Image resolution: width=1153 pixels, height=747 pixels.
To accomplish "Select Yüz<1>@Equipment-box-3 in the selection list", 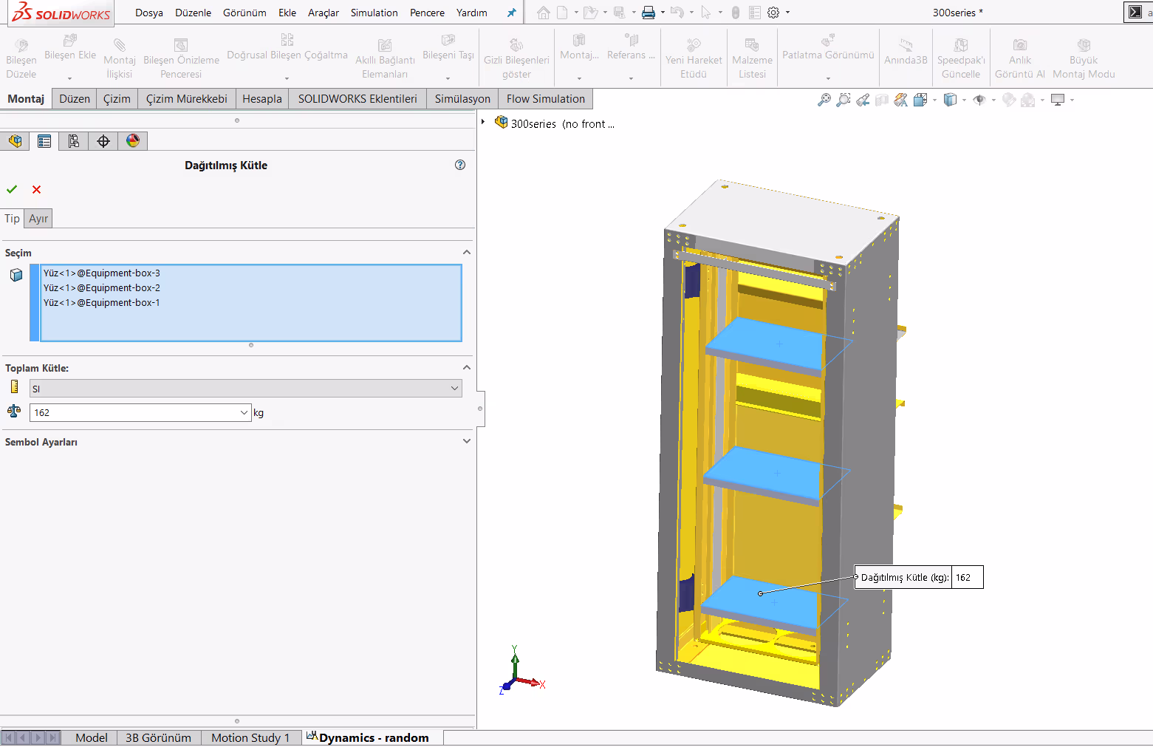I will click(102, 273).
